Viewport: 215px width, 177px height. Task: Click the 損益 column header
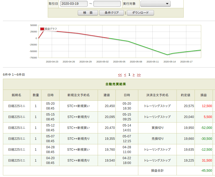point(204,95)
